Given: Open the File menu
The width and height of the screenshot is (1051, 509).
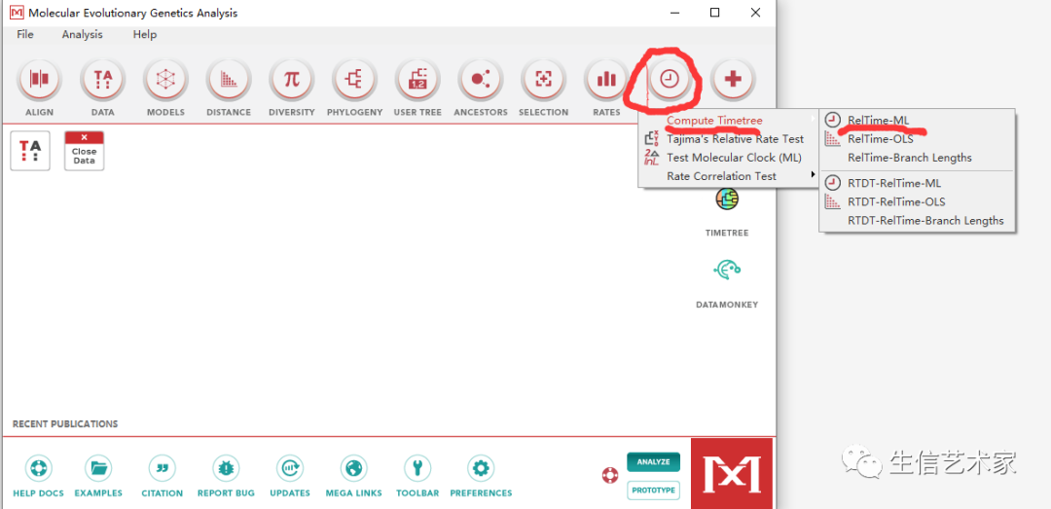Looking at the screenshot, I should click(25, 35).
